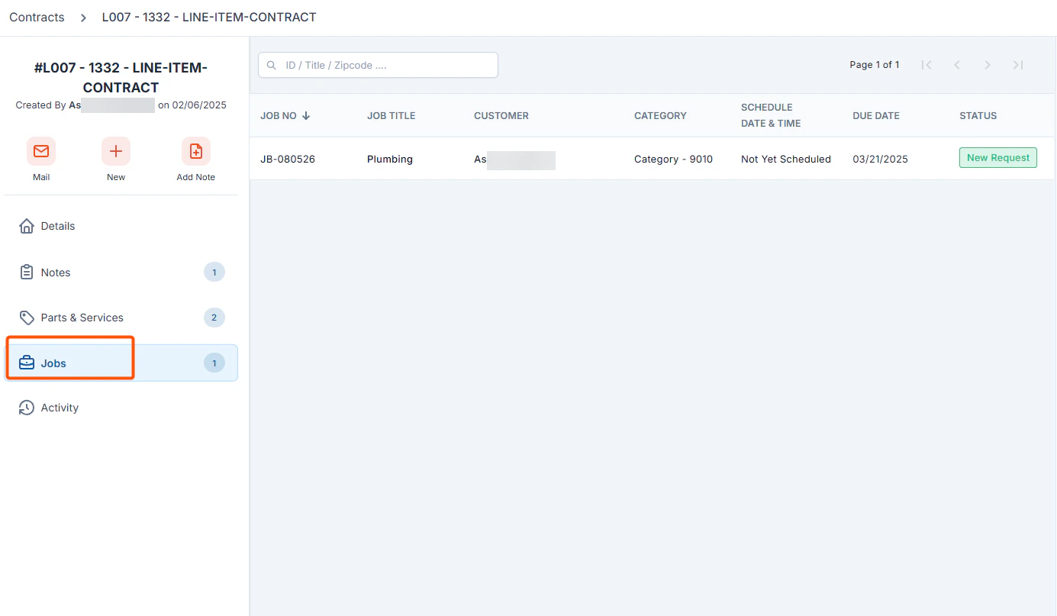The width and height of the screenshot is (1057, 616).
Task: Sort by the JOB NO column header
Action: click(x=285, y=116)
